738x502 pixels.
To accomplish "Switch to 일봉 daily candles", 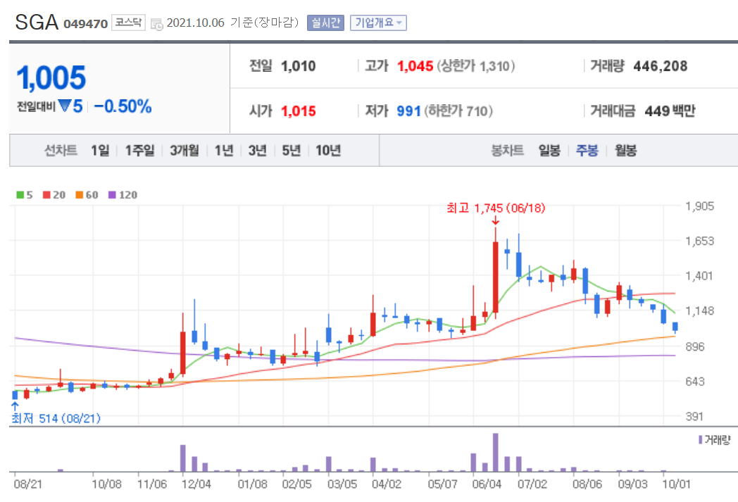I will [x=549, y=150].
